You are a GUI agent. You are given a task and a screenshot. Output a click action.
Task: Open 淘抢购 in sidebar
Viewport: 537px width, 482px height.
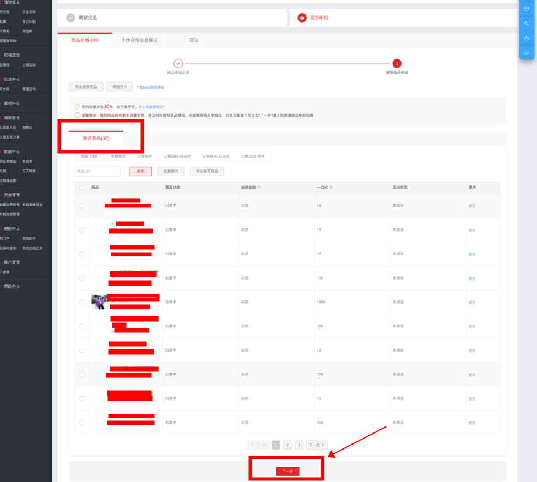coord(28,31)
